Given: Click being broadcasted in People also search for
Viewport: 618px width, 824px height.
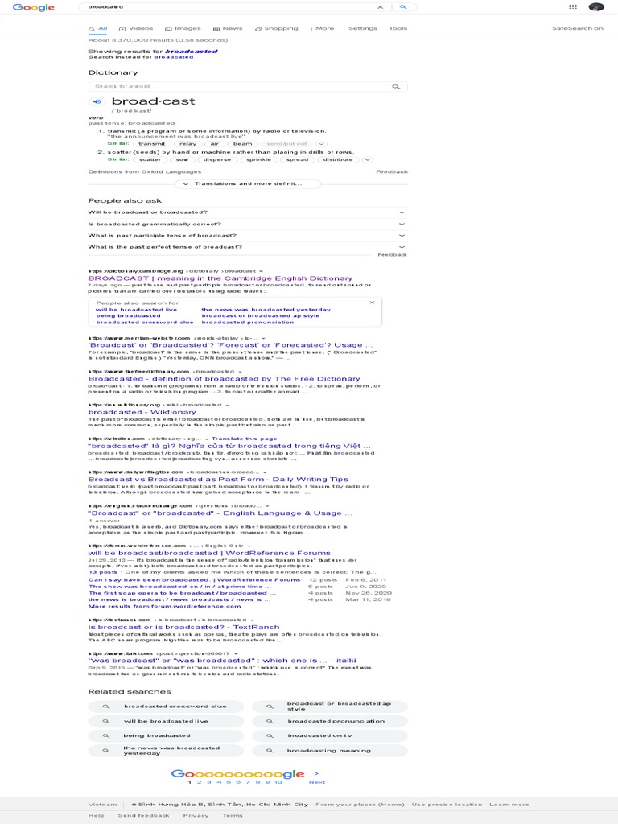Looking at the screenshot, I should 128,315.
